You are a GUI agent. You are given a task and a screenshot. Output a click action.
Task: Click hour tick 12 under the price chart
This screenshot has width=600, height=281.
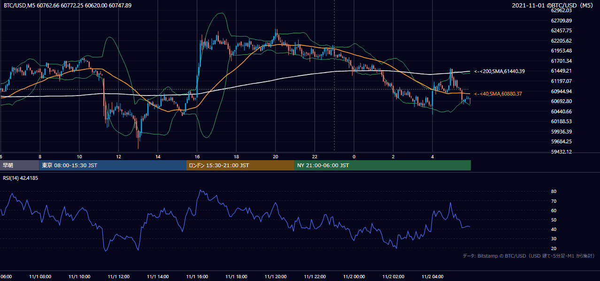pos(118,157)
